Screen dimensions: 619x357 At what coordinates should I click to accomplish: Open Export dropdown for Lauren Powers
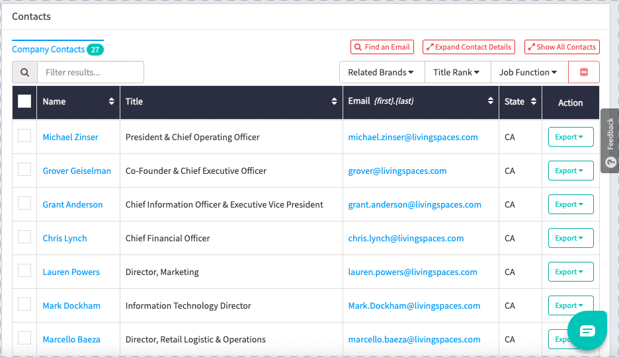[x=571, y=272]
